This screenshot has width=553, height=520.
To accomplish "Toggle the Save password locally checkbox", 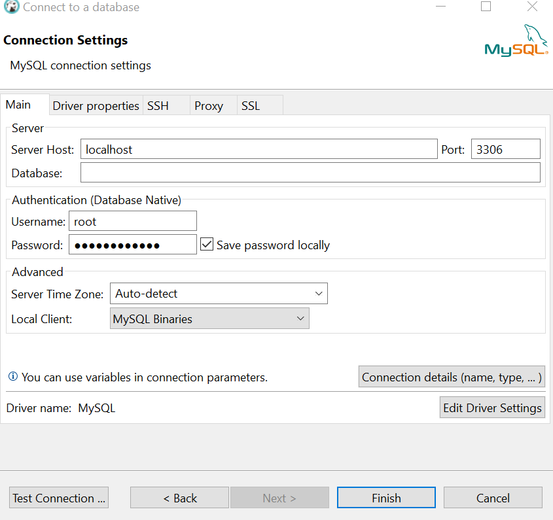I will (207, 245).
